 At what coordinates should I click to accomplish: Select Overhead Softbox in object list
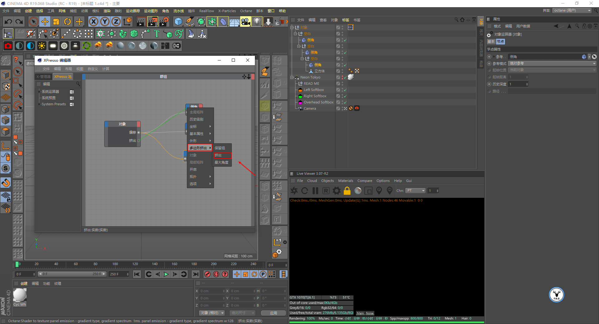click(x=319, y=102)
